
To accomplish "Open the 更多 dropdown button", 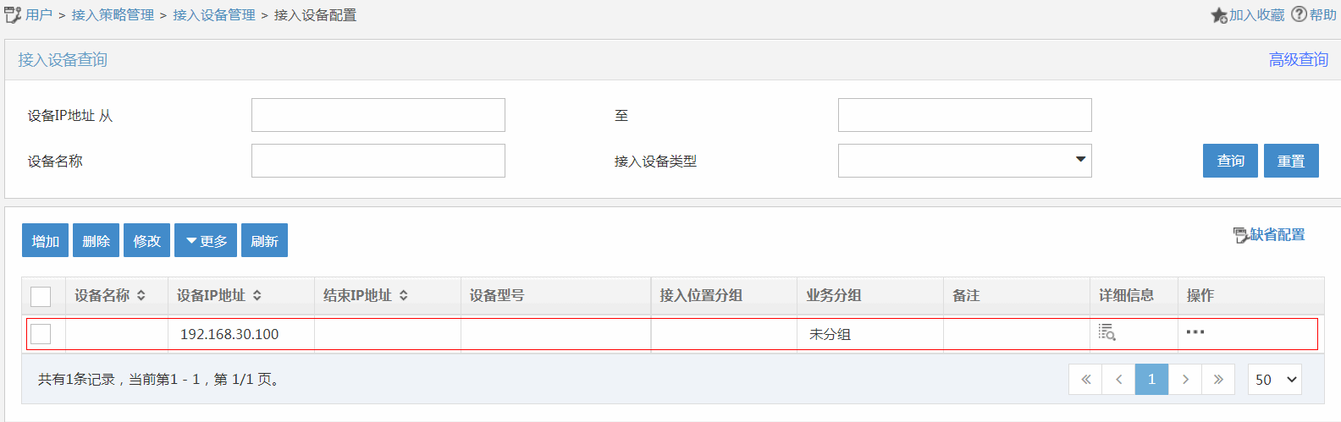I will (206, 240).
